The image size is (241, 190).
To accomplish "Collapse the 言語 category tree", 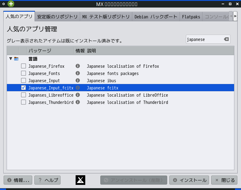I will (11, 58).
